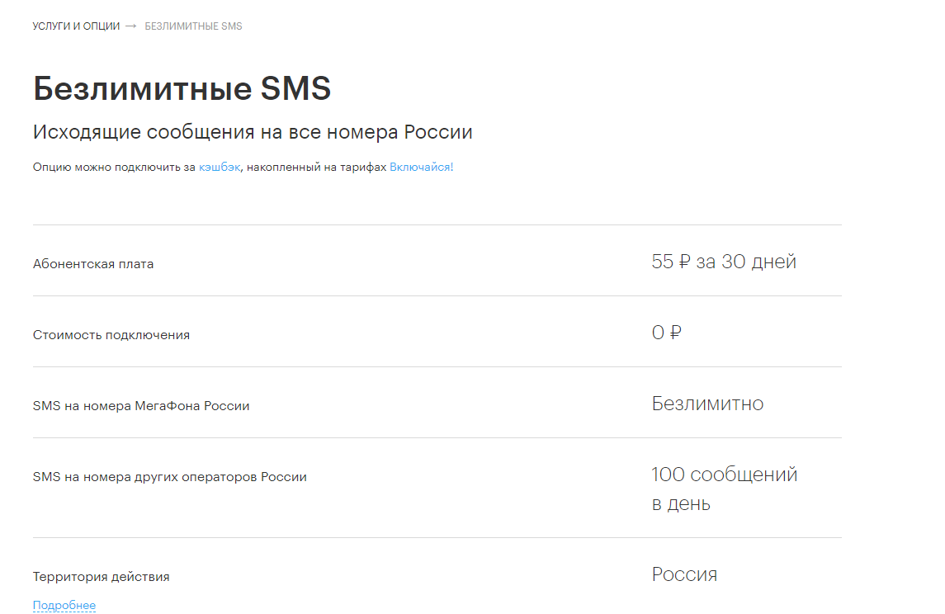Click the Опцию можно подключить за description text

coord(115,167)
